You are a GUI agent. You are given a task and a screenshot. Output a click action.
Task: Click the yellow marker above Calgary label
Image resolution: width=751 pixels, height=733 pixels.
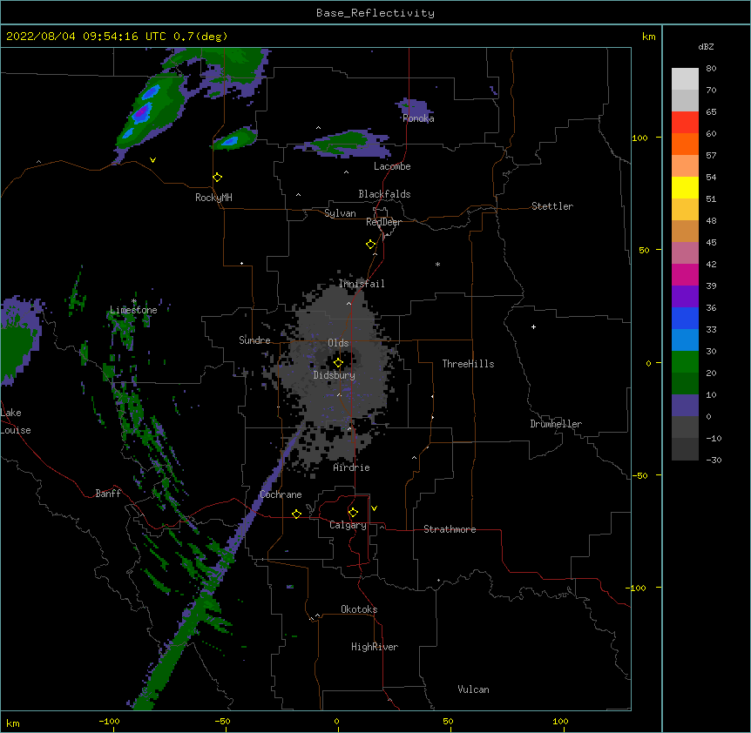pos(353,513)
